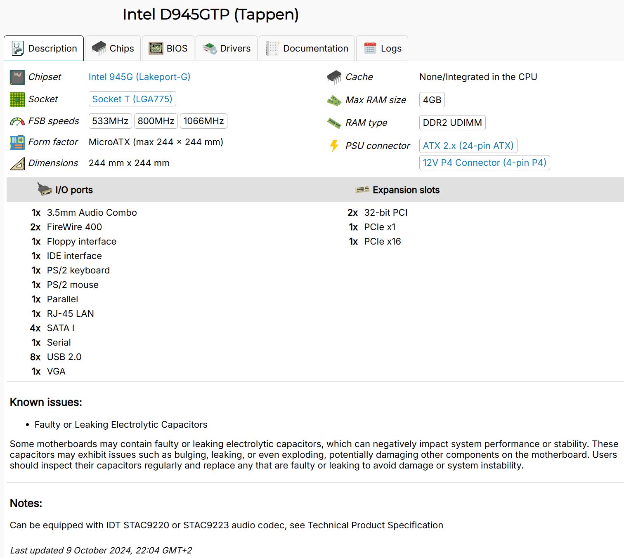View the Logs tab
624x558 pixels.
[x=382, y=48]
